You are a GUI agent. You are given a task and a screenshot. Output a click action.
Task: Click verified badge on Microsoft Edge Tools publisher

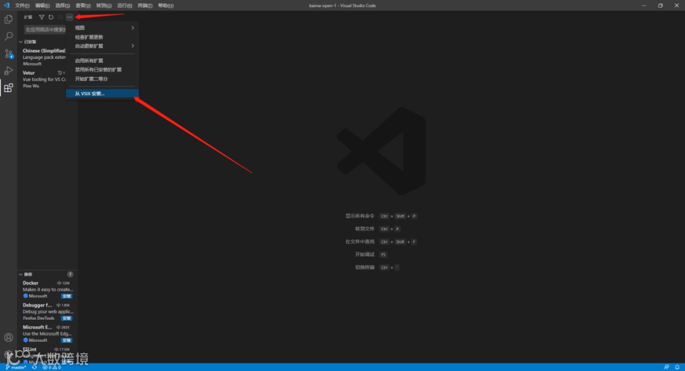click(x=25, y=340)
